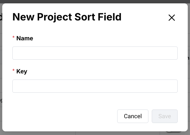Save the new sort field
Viewport: 190px width, 135px height.
pos(164,116)
